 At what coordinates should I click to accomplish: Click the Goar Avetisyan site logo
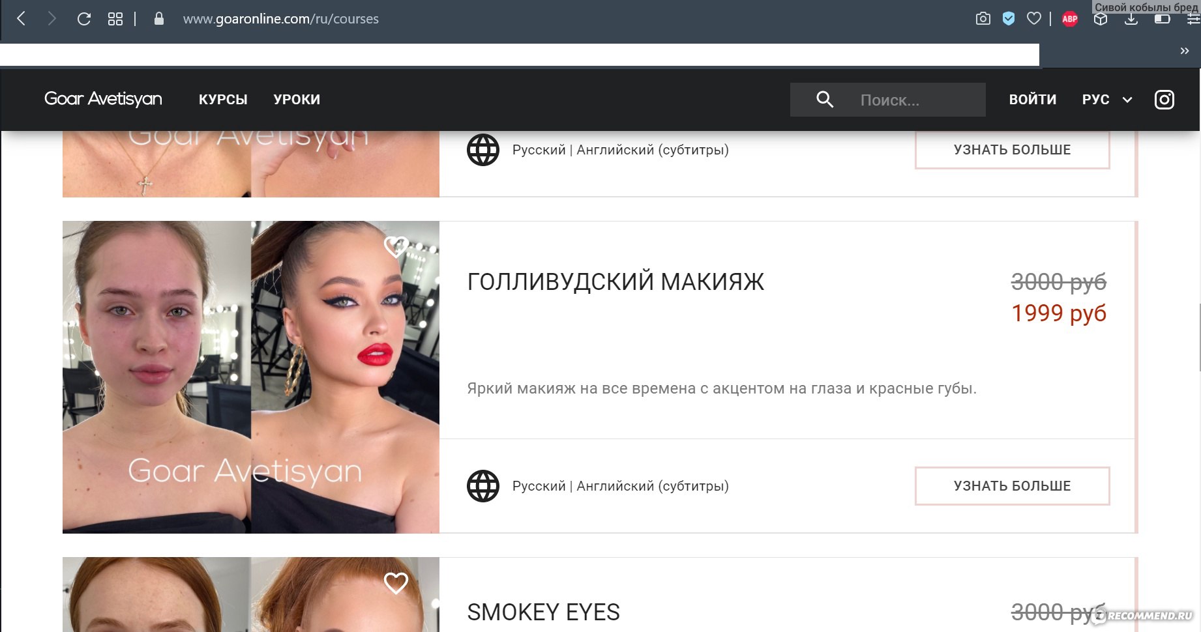click(x=103, y=99)
